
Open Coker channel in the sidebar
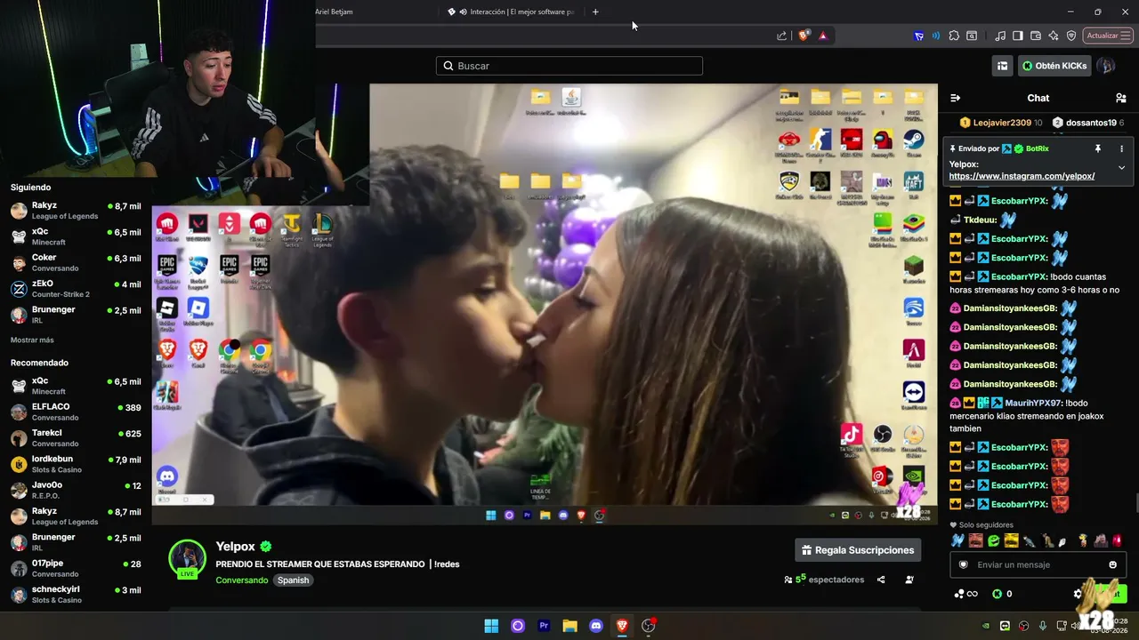coord(76,262)
